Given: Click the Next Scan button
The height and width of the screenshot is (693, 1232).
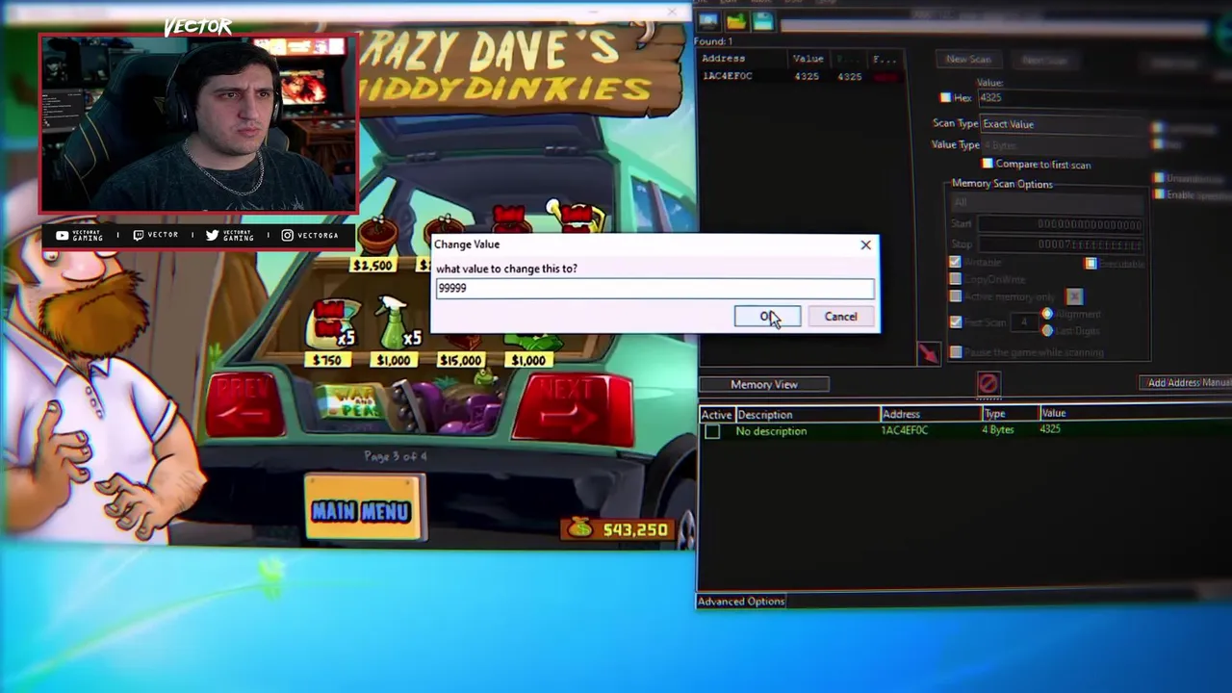Looking at the screenshot, I should [1044, 60].
